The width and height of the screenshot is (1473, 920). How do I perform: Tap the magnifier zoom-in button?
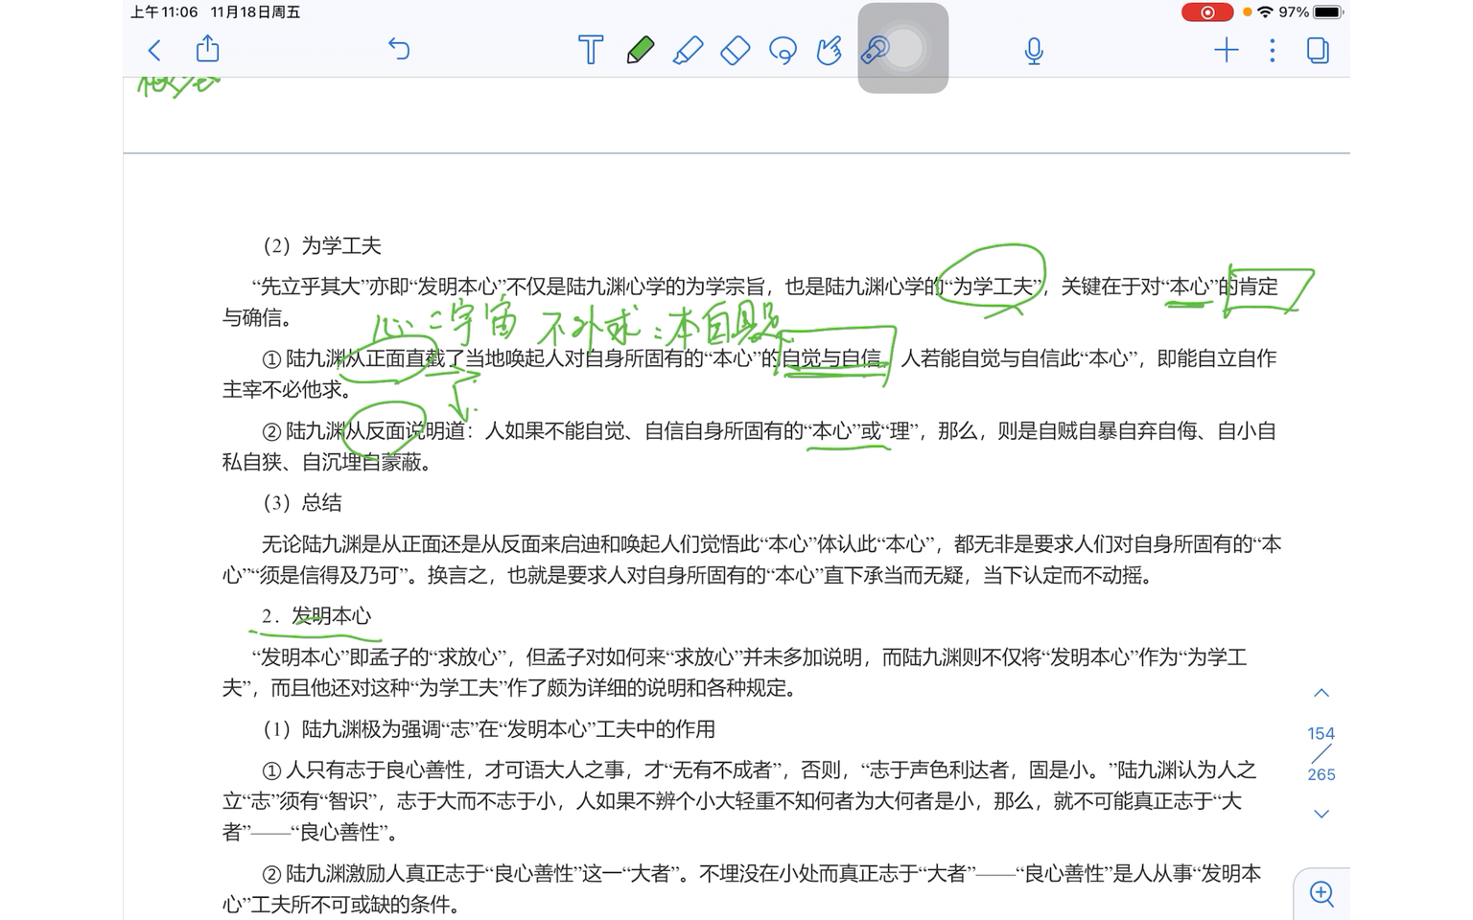point(1321,894)
